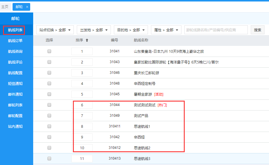The width and height of the screenshot is (269, 165).
Task: Open the 出发地 filter dropdown
Action: click(94, 30)
